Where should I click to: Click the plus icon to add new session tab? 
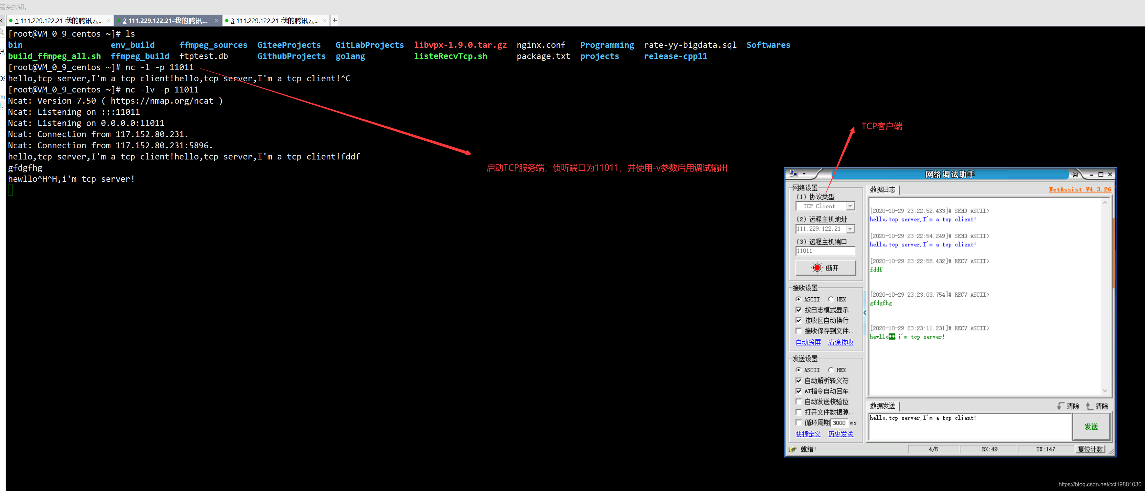point(335,21)
